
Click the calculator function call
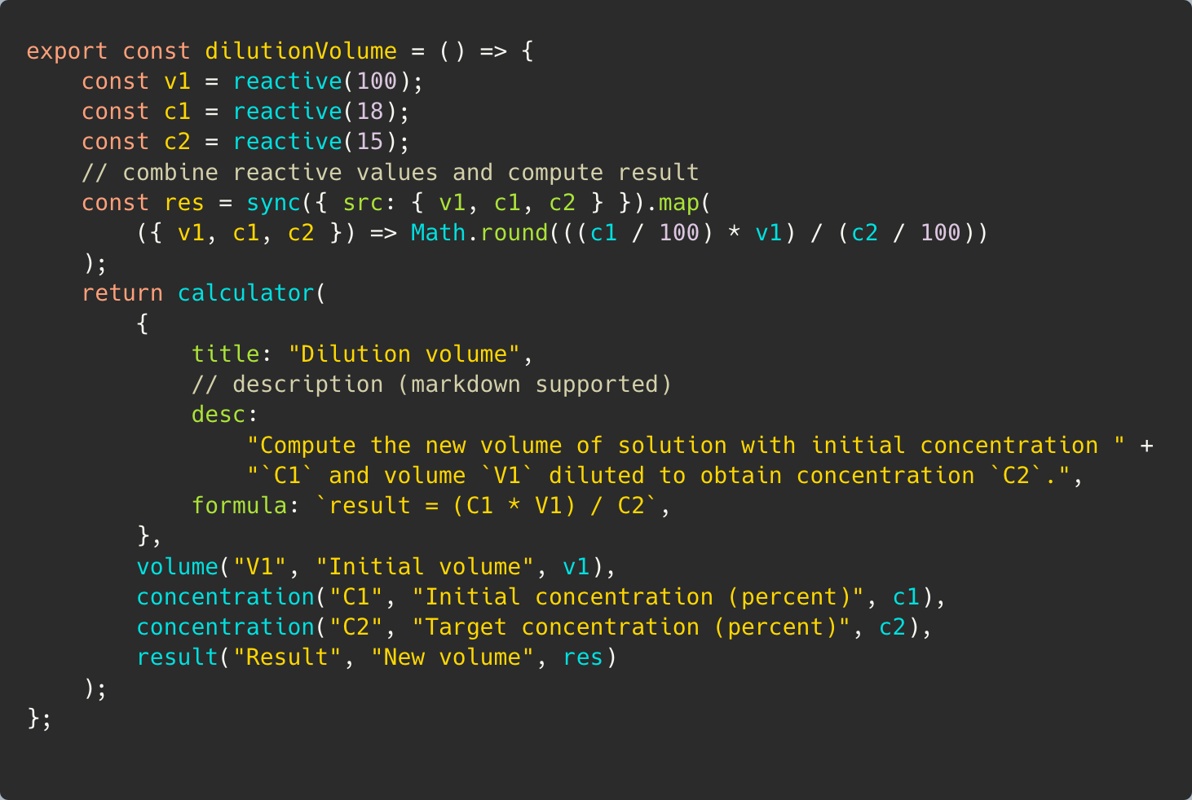245,293
